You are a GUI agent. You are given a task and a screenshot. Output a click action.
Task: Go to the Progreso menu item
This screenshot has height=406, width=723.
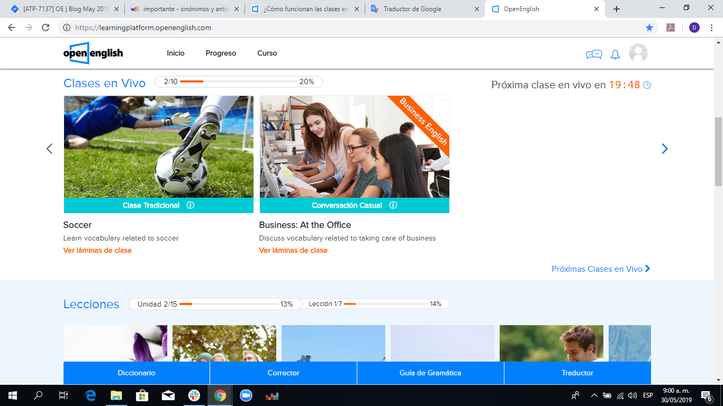[x=221, y=53]
